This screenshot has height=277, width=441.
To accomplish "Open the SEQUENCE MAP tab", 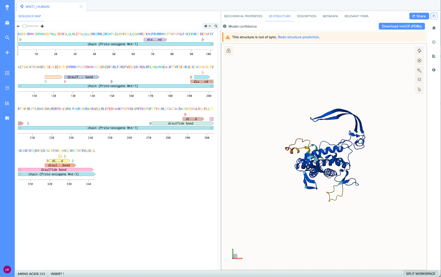I will pos(29,16).
